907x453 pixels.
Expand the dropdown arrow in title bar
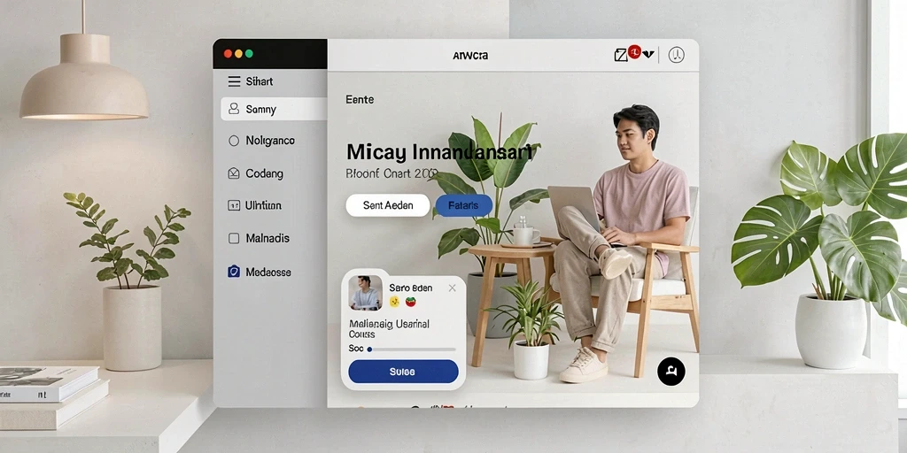pyautogui.click(x=647, y=54)
